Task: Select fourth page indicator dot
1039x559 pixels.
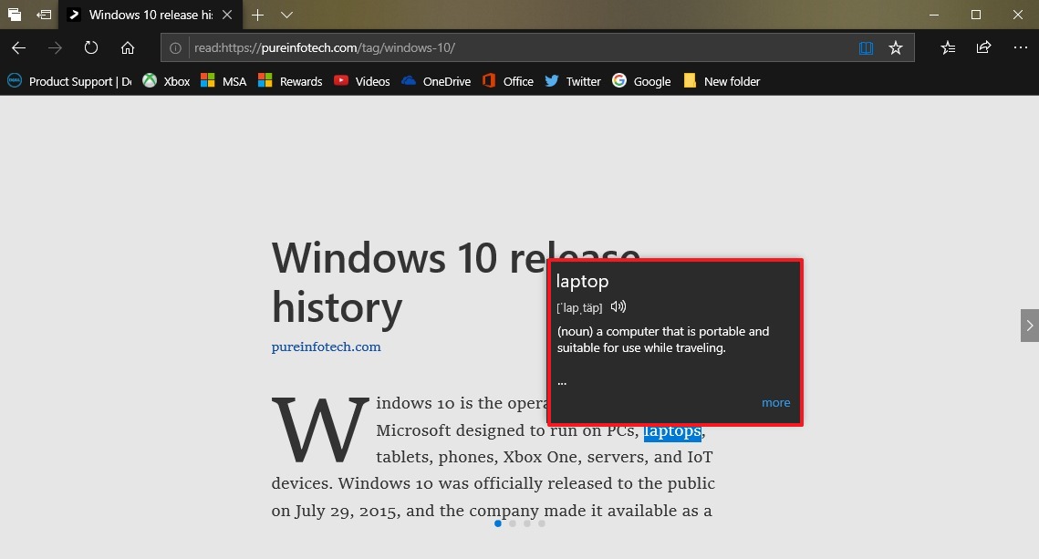Action: 541,523
